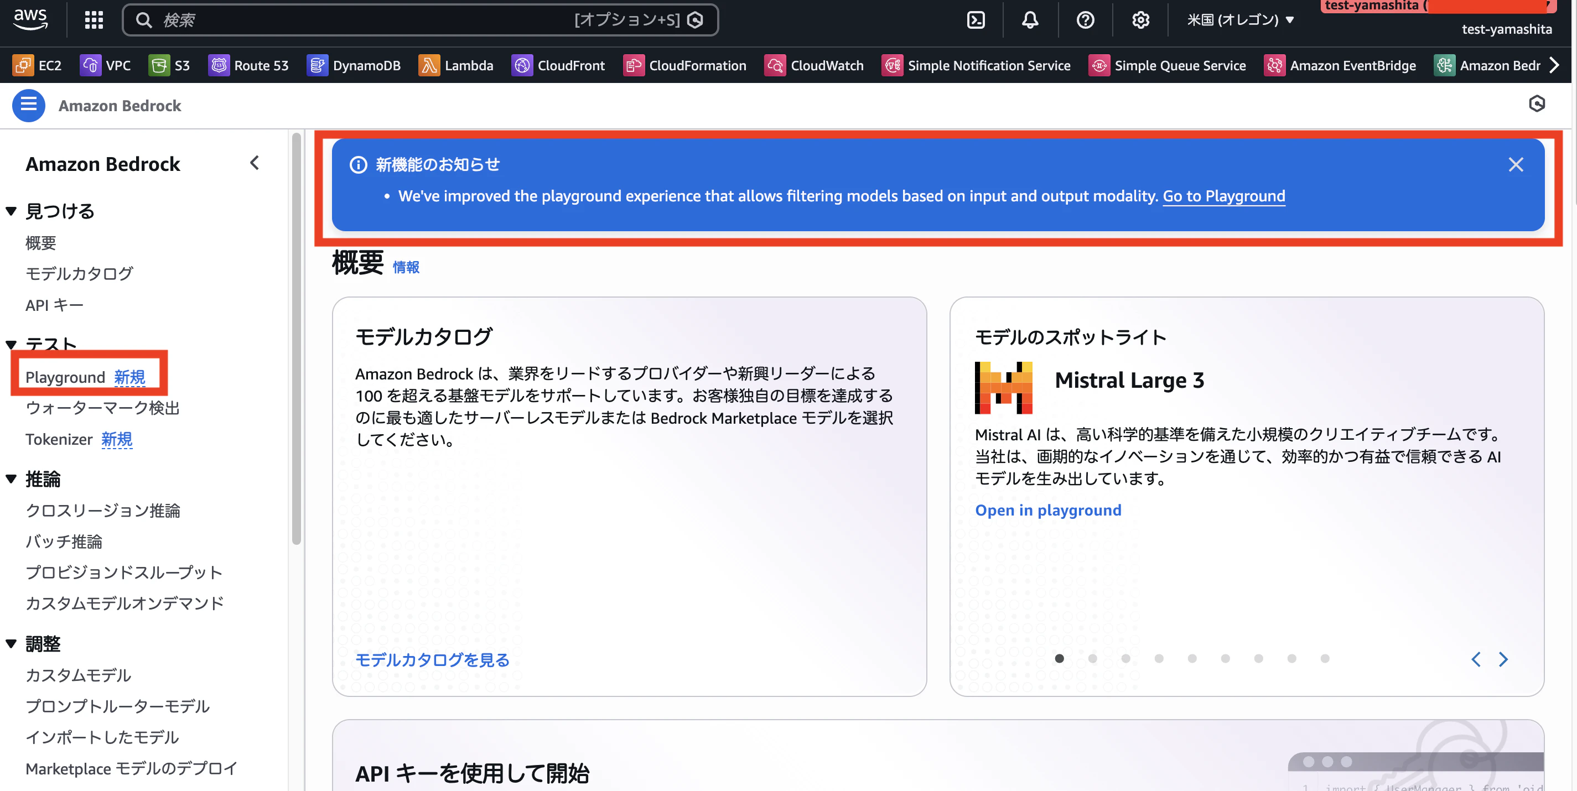Open the AWS services grid menu
Image resolution: width=1577 pixels, height=791 pixels.
pyautogui.click(x=93, y=19)
